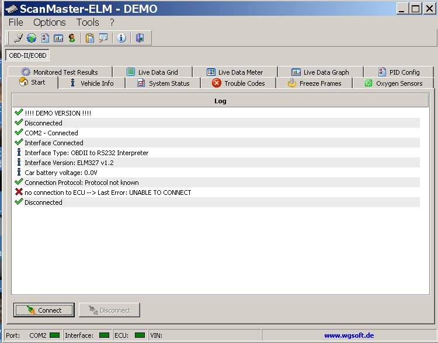
Task: Select the last 'Disconnected' log row
Action: (216, 202)
